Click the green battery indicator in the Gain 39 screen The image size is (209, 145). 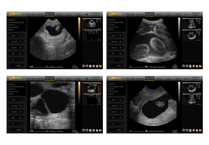(86, 14)
